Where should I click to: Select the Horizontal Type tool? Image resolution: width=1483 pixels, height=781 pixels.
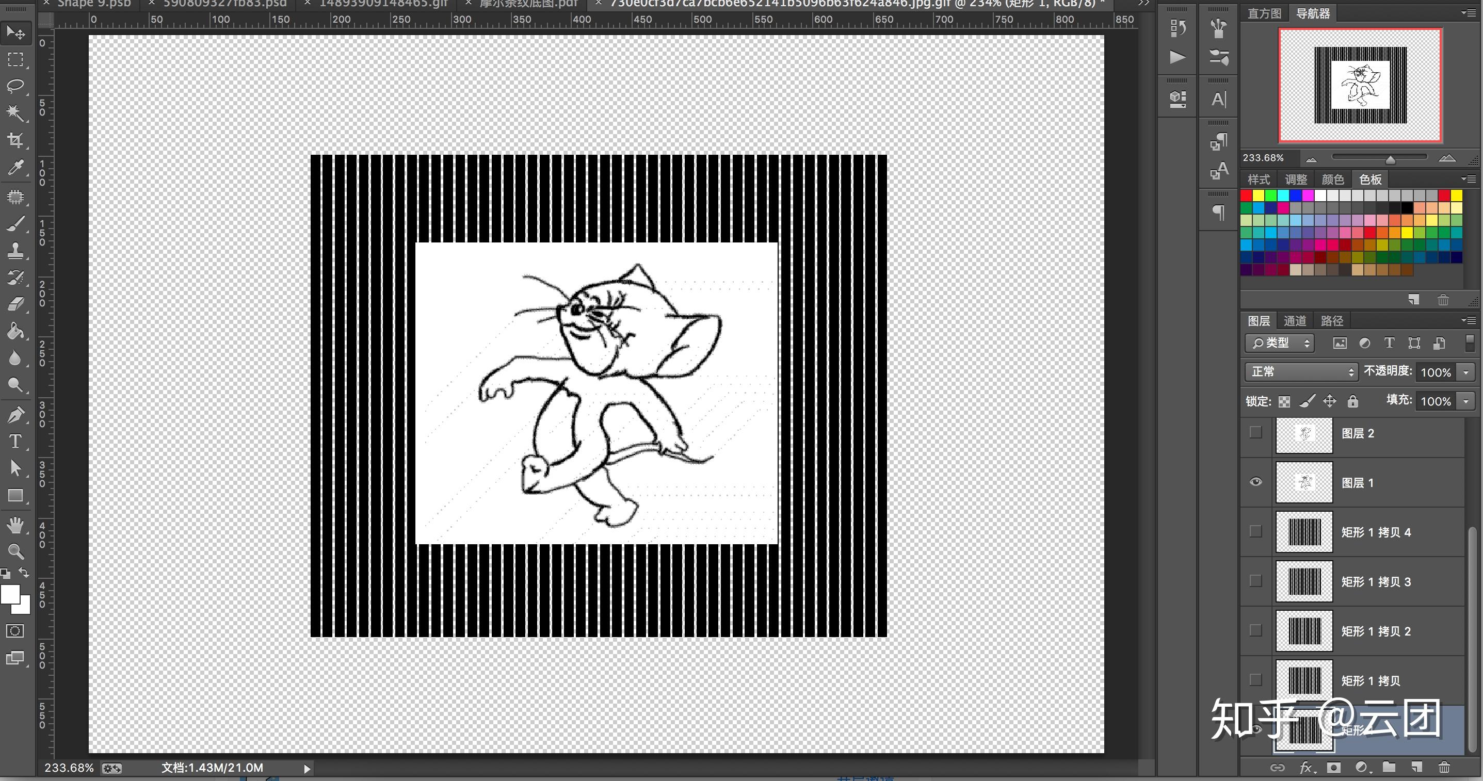pos(15,442)
